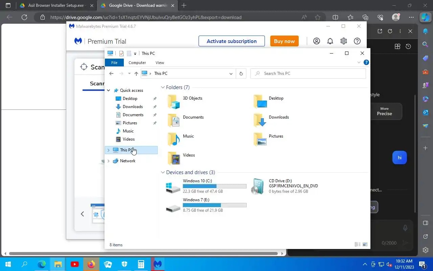The image size is (433, 271).
Task: Click the Properties icon in quick access toolbar
Action: (x=121, y=54)
